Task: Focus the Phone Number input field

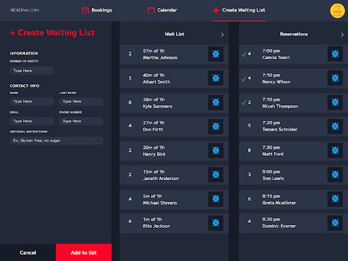Action: (81, 121)
